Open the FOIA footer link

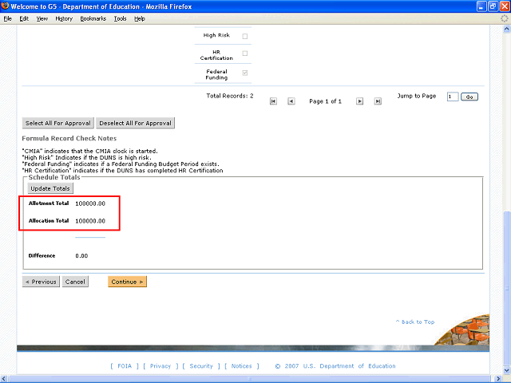point(125,366)
